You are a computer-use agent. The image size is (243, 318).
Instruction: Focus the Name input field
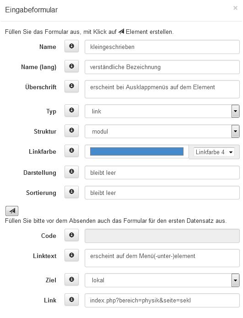pos(162,47)
